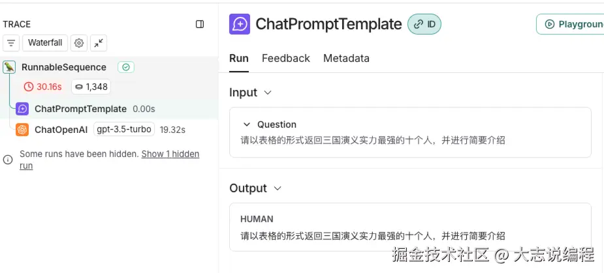Toggle the side panel layout icon
The height and width of the screenshot is (273, 604).
click(200, 24)
